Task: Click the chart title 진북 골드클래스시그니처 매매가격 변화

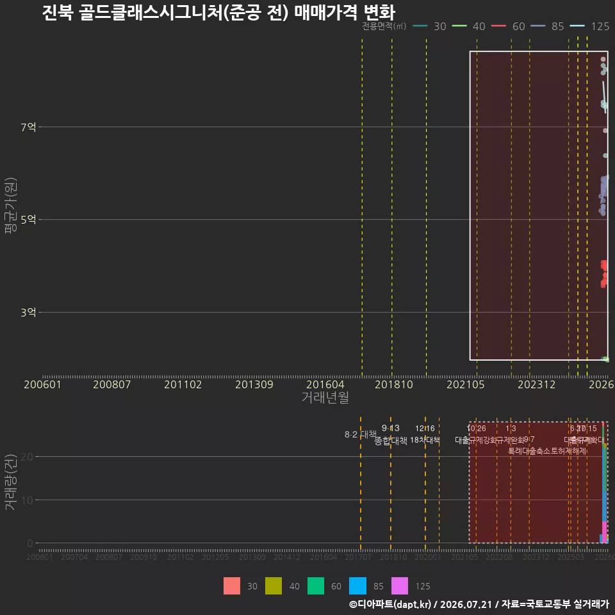Action: pyautogui.click(x=218, y=12)
